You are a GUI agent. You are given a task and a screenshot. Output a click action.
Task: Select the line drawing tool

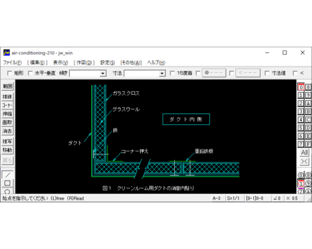click(x=7, y=175)
